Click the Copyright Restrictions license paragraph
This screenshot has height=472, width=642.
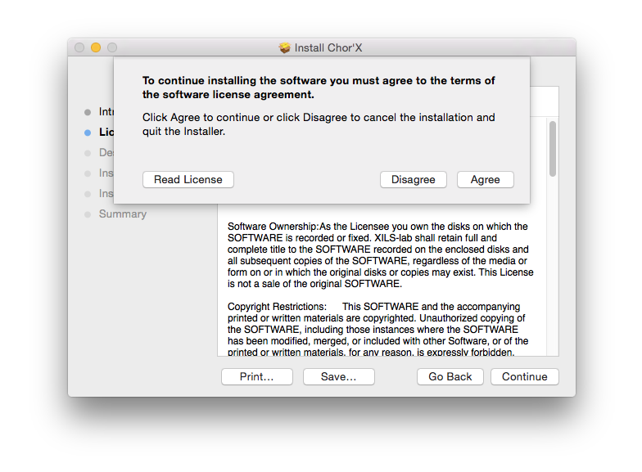(378, 329)
